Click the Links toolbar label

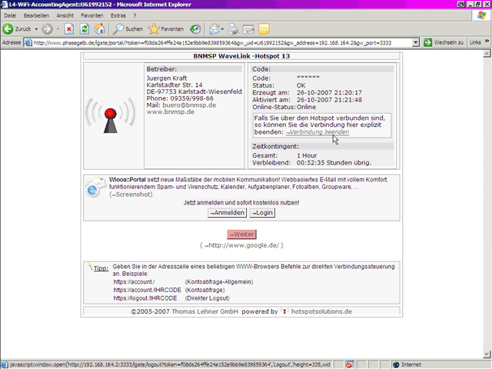tap(475, 42)
